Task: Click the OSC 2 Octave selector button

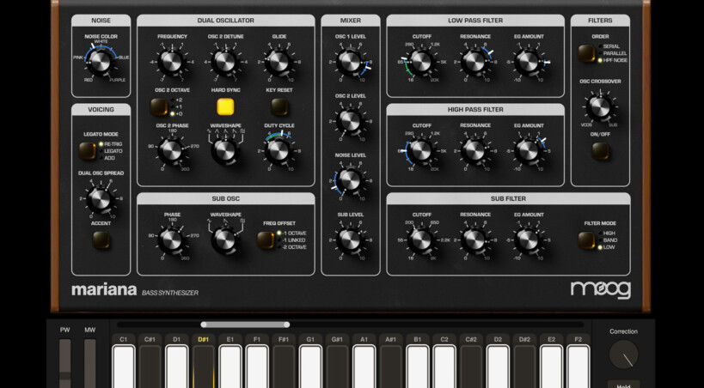Action: click(x=159, y=106)
